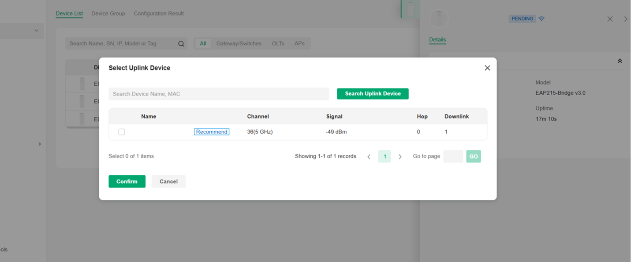Expand the side panel right arrow
The image size is (631, 262).
(625, 19)
